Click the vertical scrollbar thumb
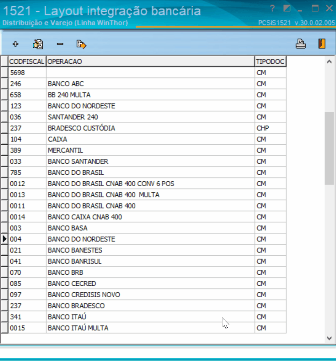The width and height of the screenshot is (336, 361). (x=329, y=148)
